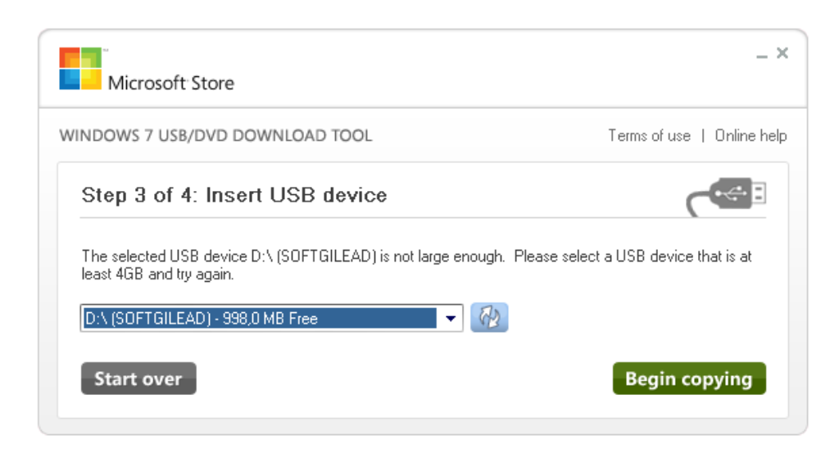839x472 pixels.
Task: Open the Terms of use link
Action: [649, 135]
